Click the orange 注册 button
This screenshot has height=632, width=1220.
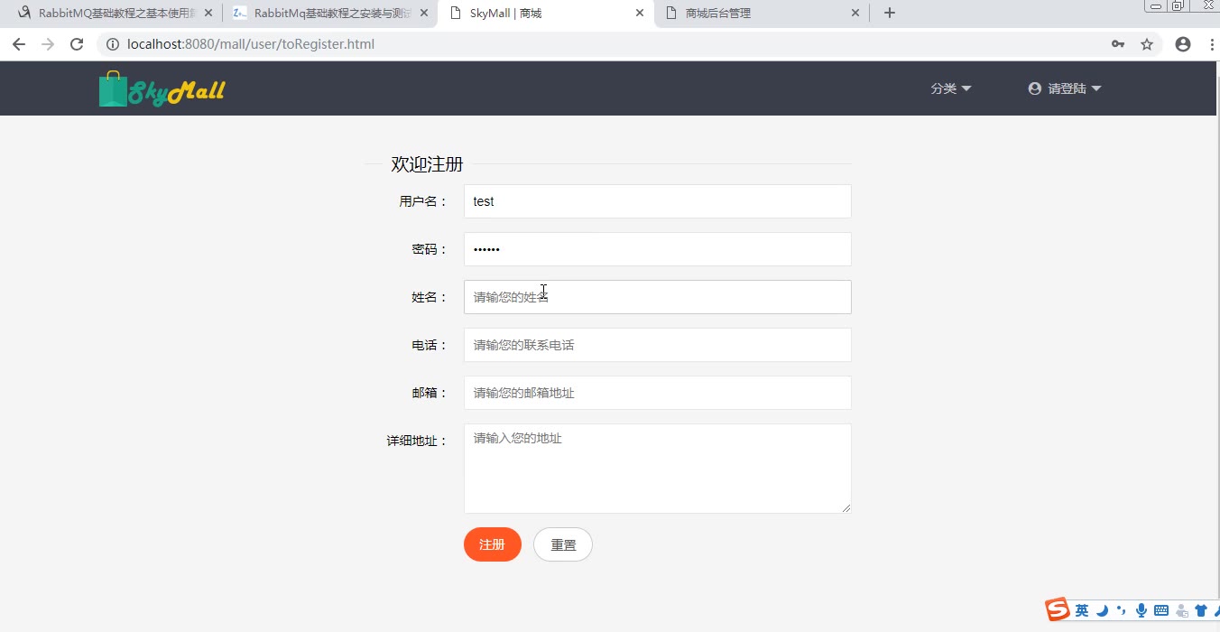point(493,544)
